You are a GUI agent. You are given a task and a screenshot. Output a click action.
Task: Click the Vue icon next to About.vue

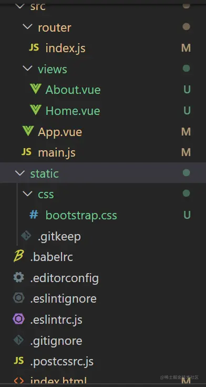click(36, 89)
